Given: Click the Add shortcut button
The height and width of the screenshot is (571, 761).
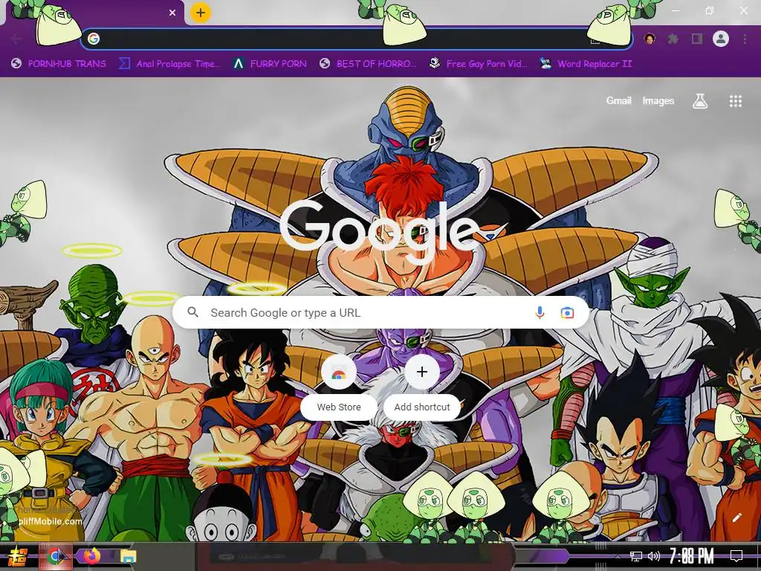Looking at the screenshot, I should point(422,387).
